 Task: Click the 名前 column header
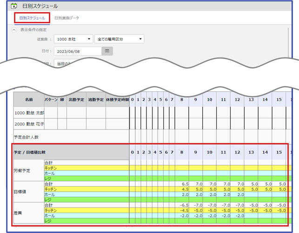click(x=29, y=99)
